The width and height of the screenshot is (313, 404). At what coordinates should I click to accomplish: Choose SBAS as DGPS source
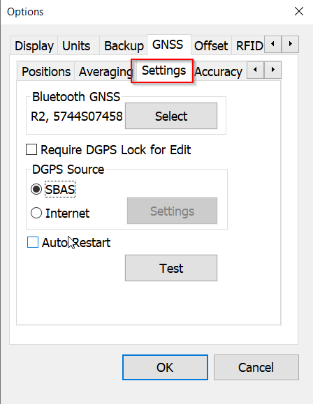(x=36, y=189)
